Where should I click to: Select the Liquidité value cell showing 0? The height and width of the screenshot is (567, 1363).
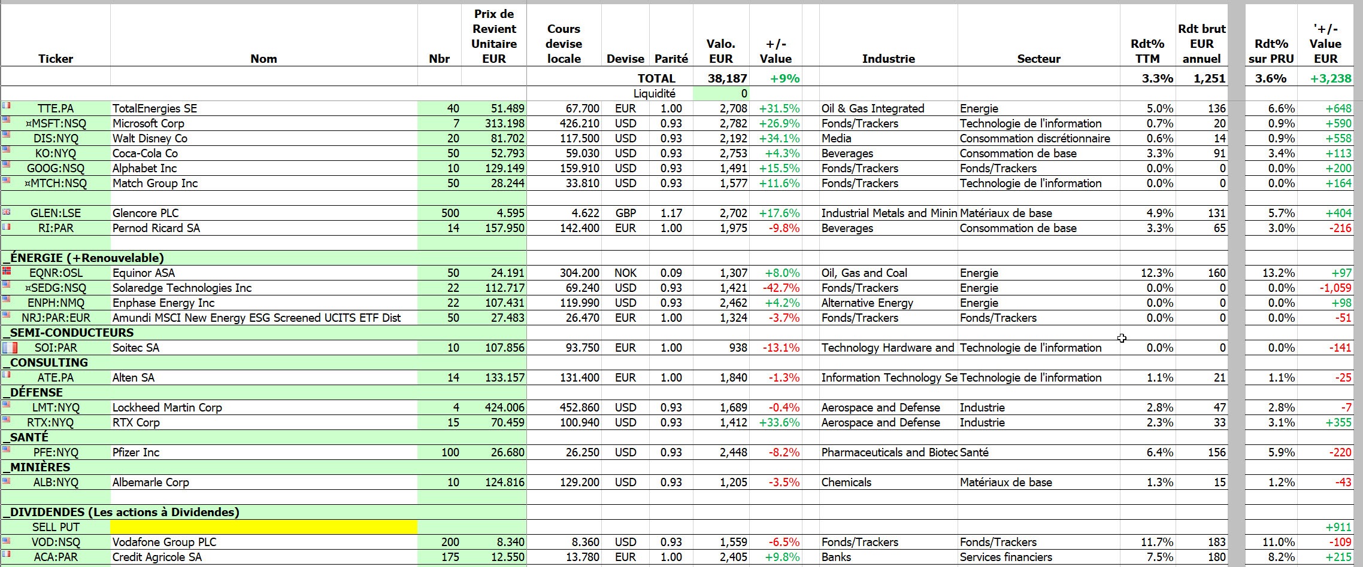(x=721, y=93)
